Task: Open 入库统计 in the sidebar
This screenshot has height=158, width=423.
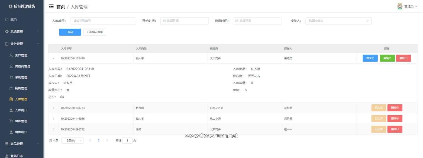Action: point(22,110)
